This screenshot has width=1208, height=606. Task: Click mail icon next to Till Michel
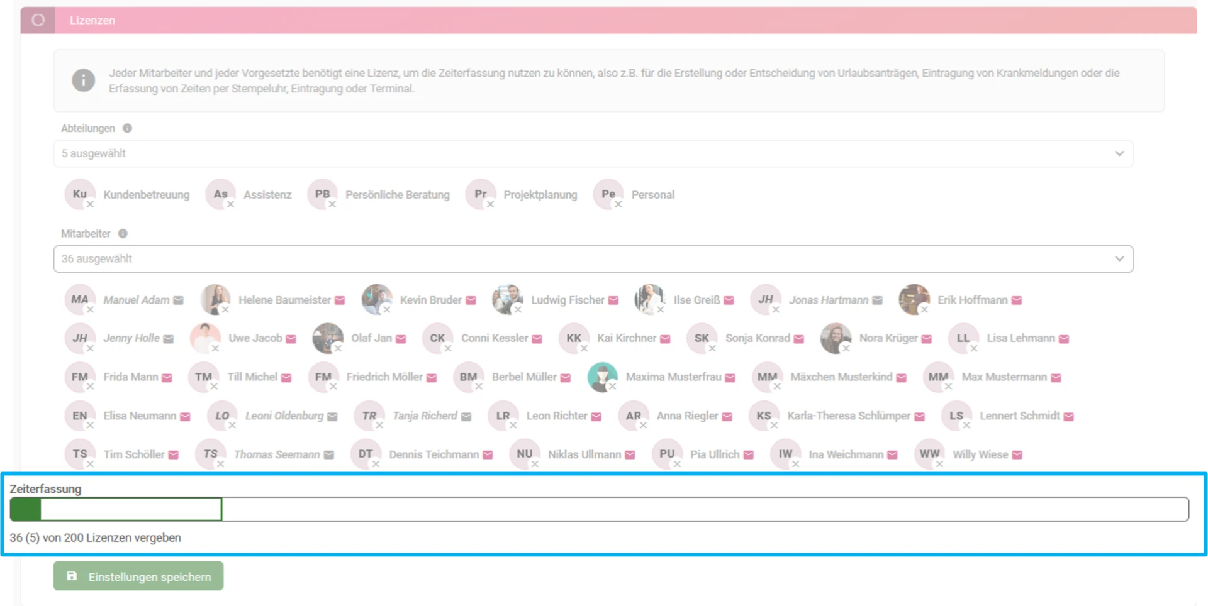(x=286, y=378)
